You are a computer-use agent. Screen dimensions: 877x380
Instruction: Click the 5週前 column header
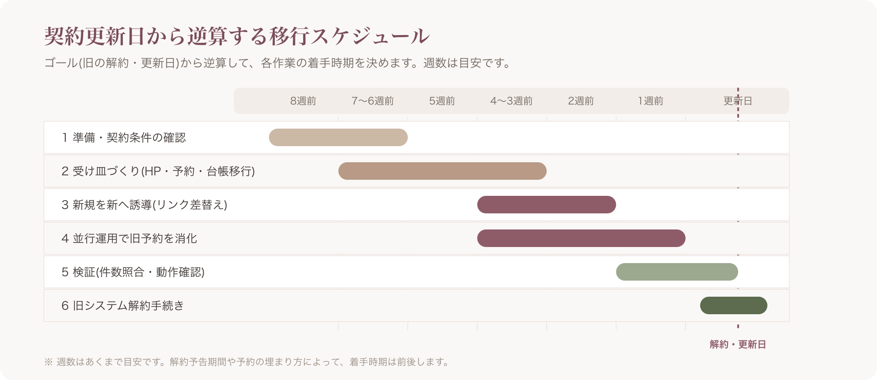[x=442, y=101]
